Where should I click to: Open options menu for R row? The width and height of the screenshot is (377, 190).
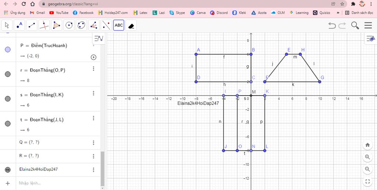pos(94,156)
